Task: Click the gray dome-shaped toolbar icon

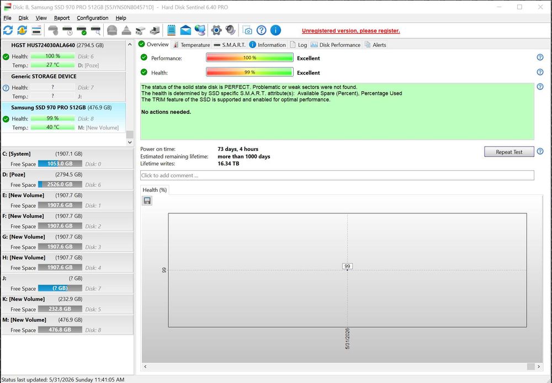Action: coord(112,30)
